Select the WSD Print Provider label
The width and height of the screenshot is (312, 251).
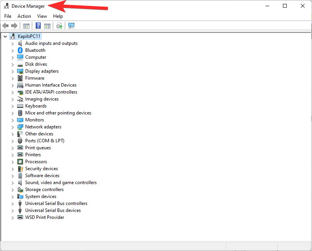click(45, 217)
